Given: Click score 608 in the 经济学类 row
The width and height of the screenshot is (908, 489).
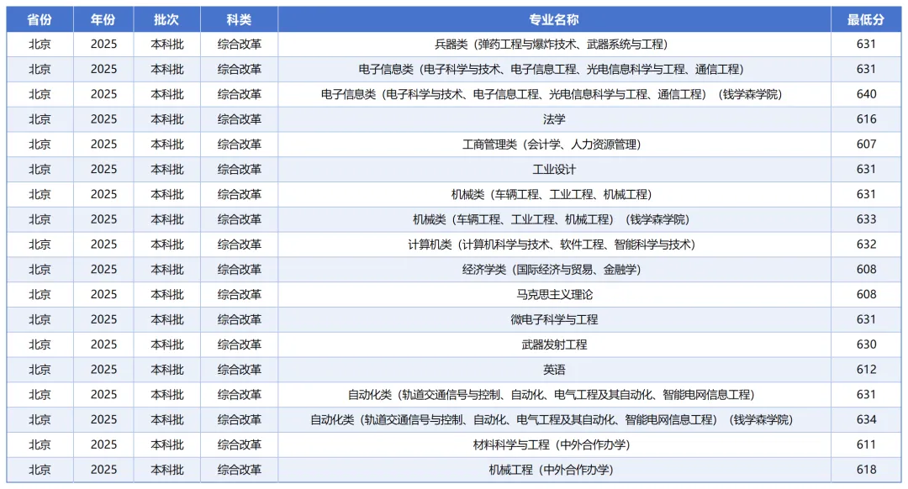Looking at the screenshot, I should [x=866, y=270].
